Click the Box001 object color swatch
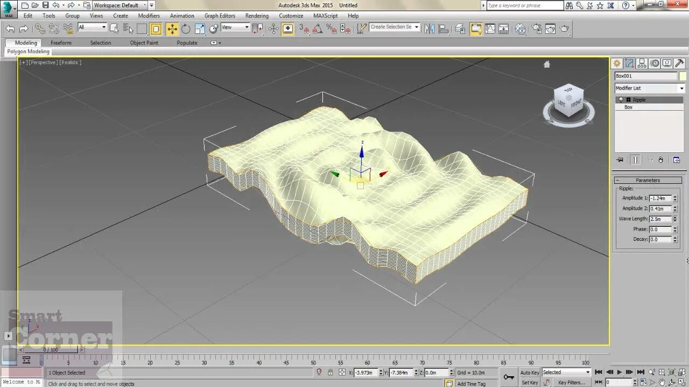This screenshot has width=689, height=387. (682, 76)
